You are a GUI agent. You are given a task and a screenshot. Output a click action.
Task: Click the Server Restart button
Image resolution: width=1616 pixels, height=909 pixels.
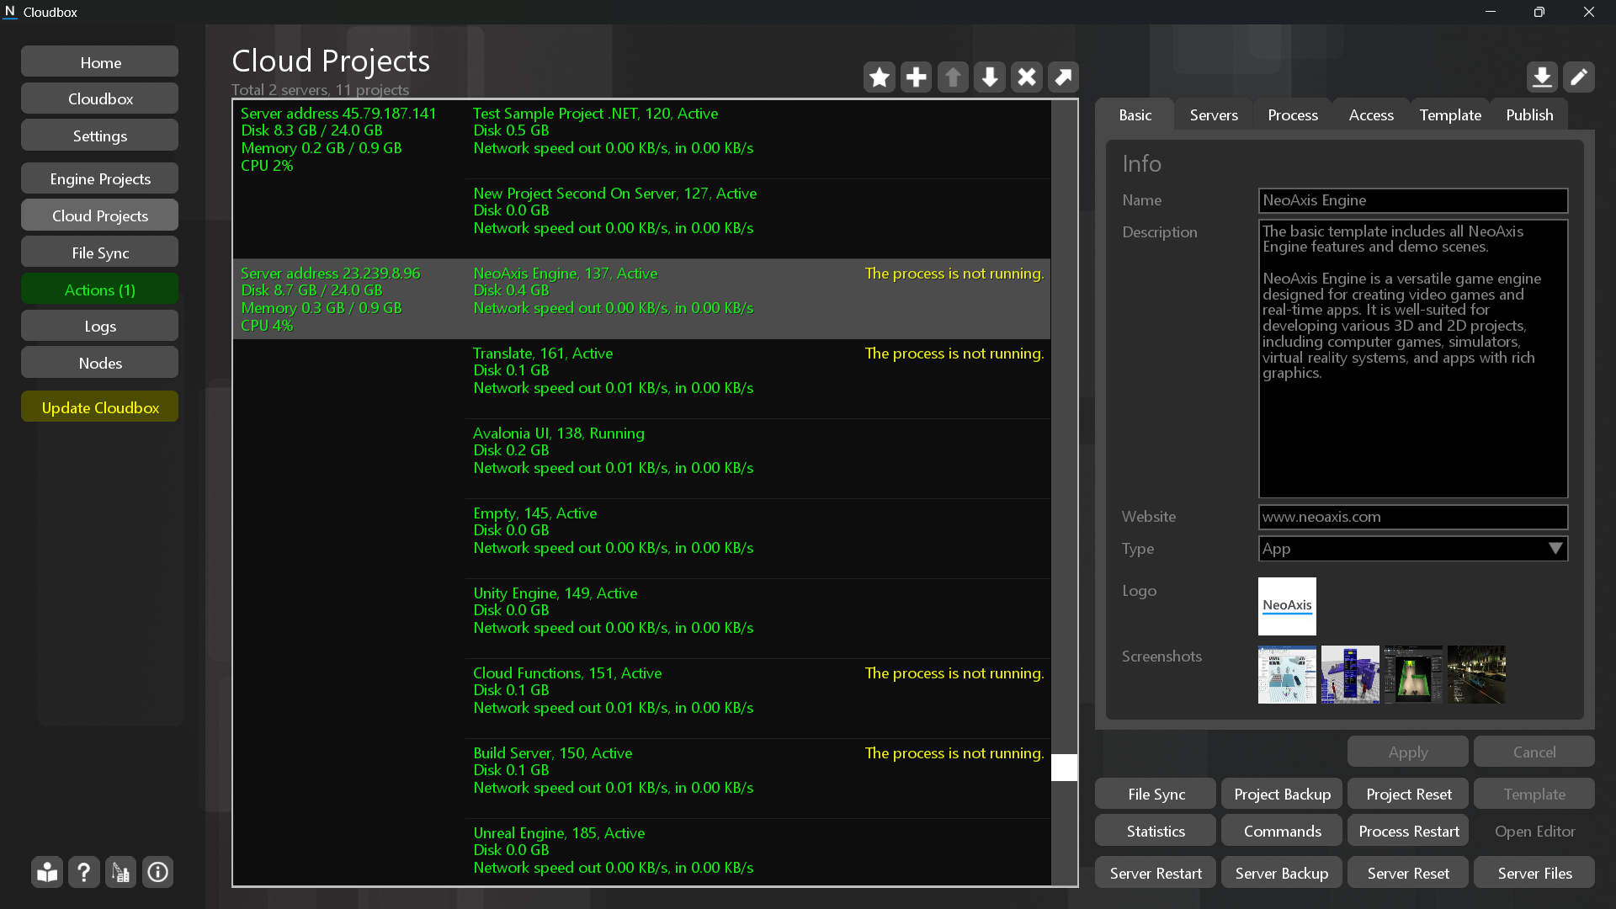tap(1156, 873)
